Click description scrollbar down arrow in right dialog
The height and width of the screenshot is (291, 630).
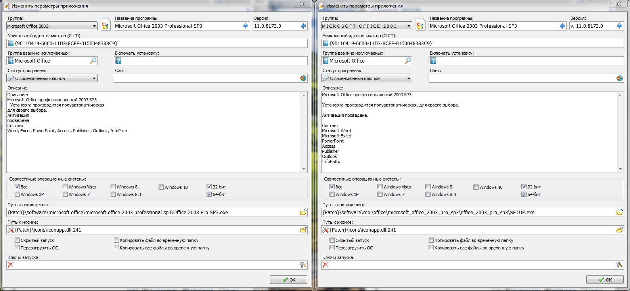pyautogui.click(x=620, y=169)
